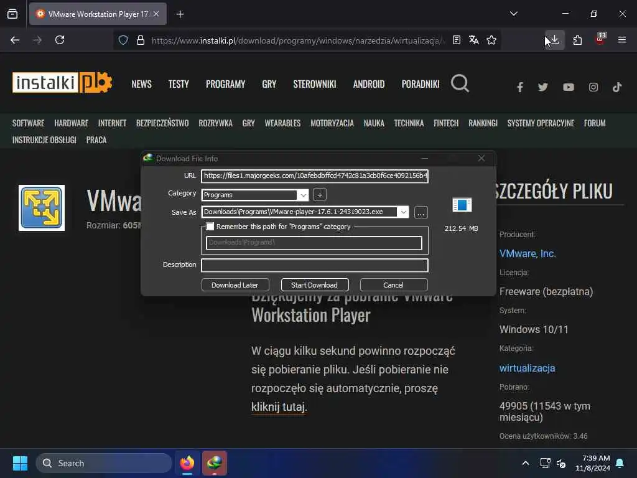Open the PORADNIKI menu item
Viewport: 637px width, 478px height.
tap(421, 84)
